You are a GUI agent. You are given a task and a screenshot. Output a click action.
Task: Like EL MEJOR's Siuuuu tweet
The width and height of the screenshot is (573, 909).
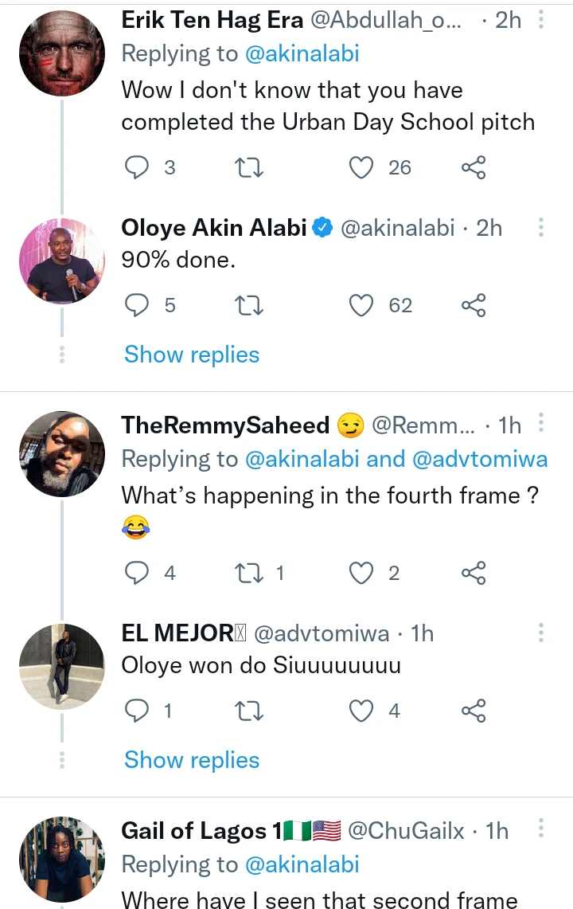362,711
